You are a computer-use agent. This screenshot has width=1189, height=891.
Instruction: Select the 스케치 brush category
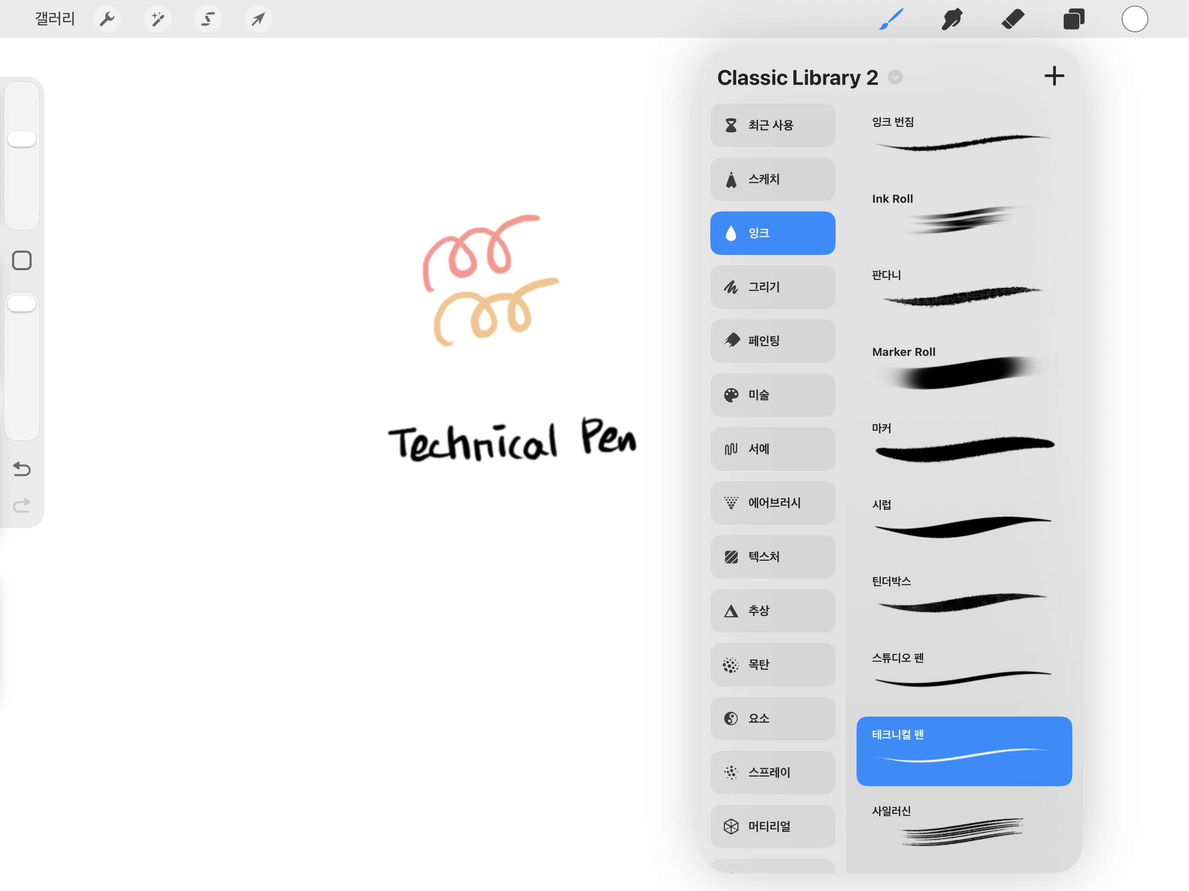pyautogui.click(x=772, y=179)
